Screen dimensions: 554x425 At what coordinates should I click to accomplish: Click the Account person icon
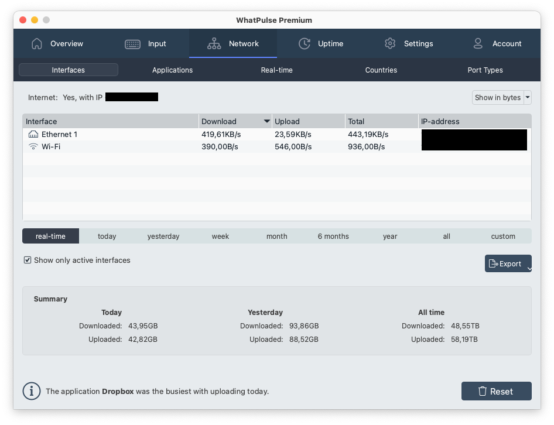click(x=478, y=44)
